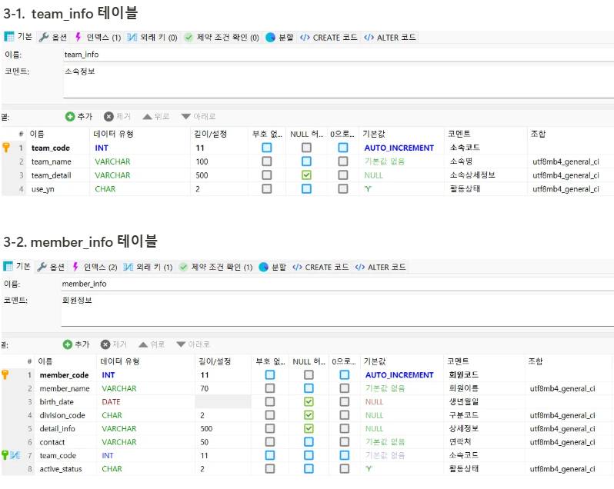Toggle NULL 허용 checkbox for team_detail

click(x=306, y=175)
